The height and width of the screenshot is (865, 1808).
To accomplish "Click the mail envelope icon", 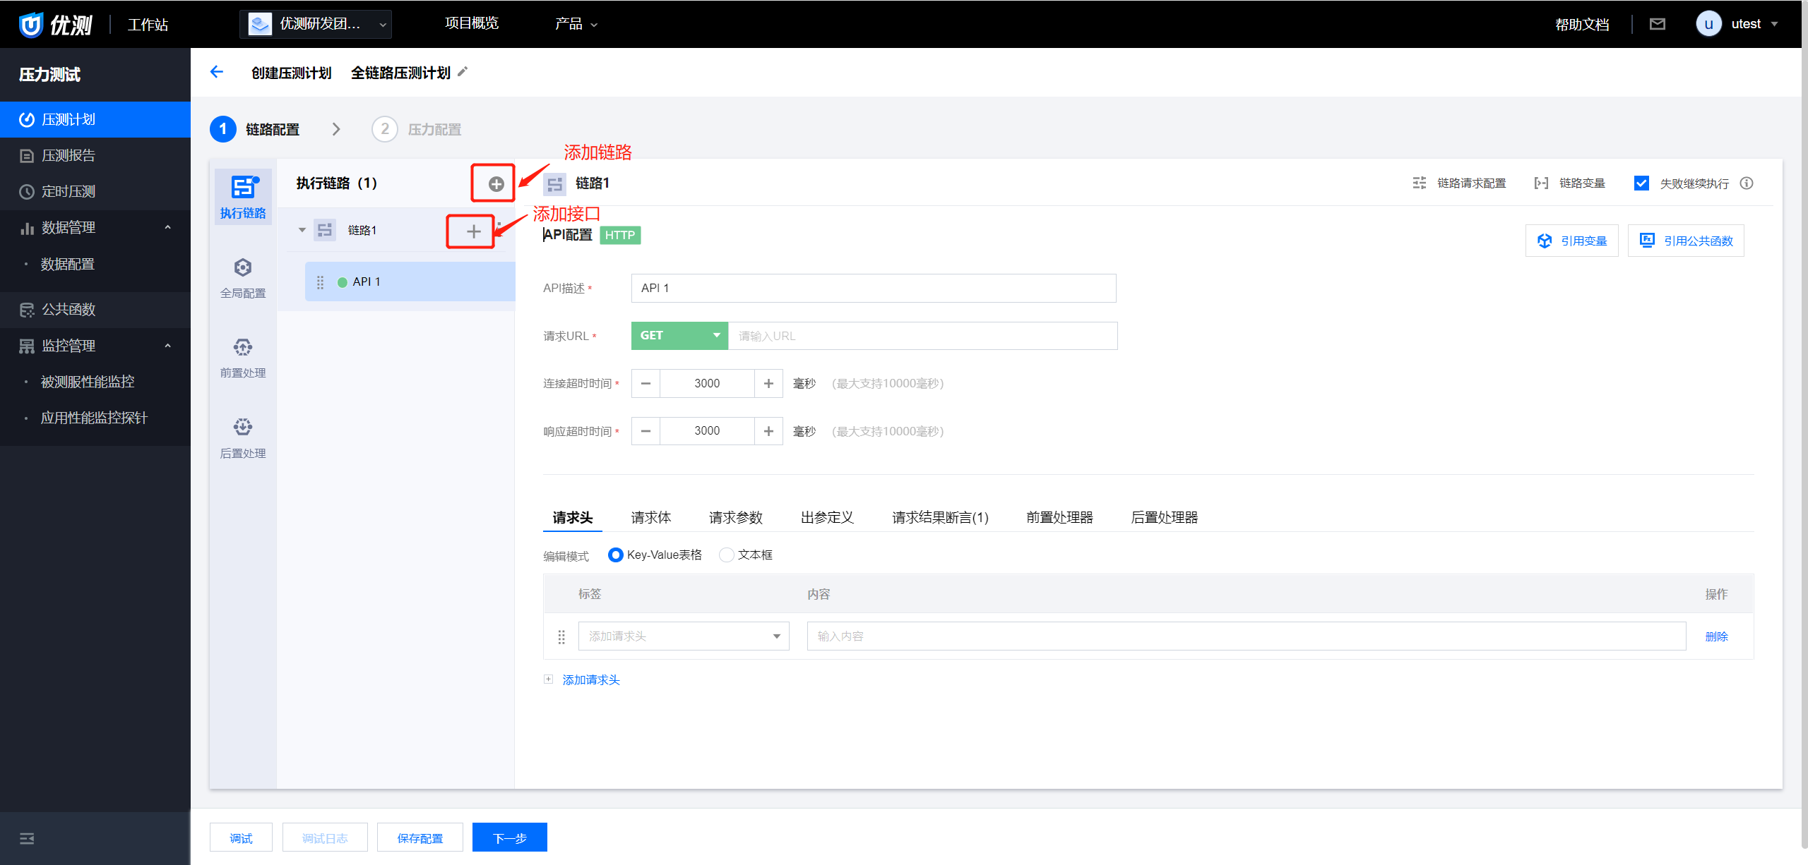I will click(1657, 24).
